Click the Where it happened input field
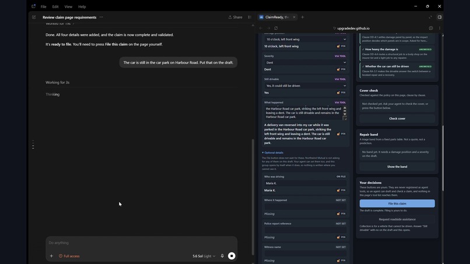Viewport: 470px width, 264px height. click(x=306, y=207)
